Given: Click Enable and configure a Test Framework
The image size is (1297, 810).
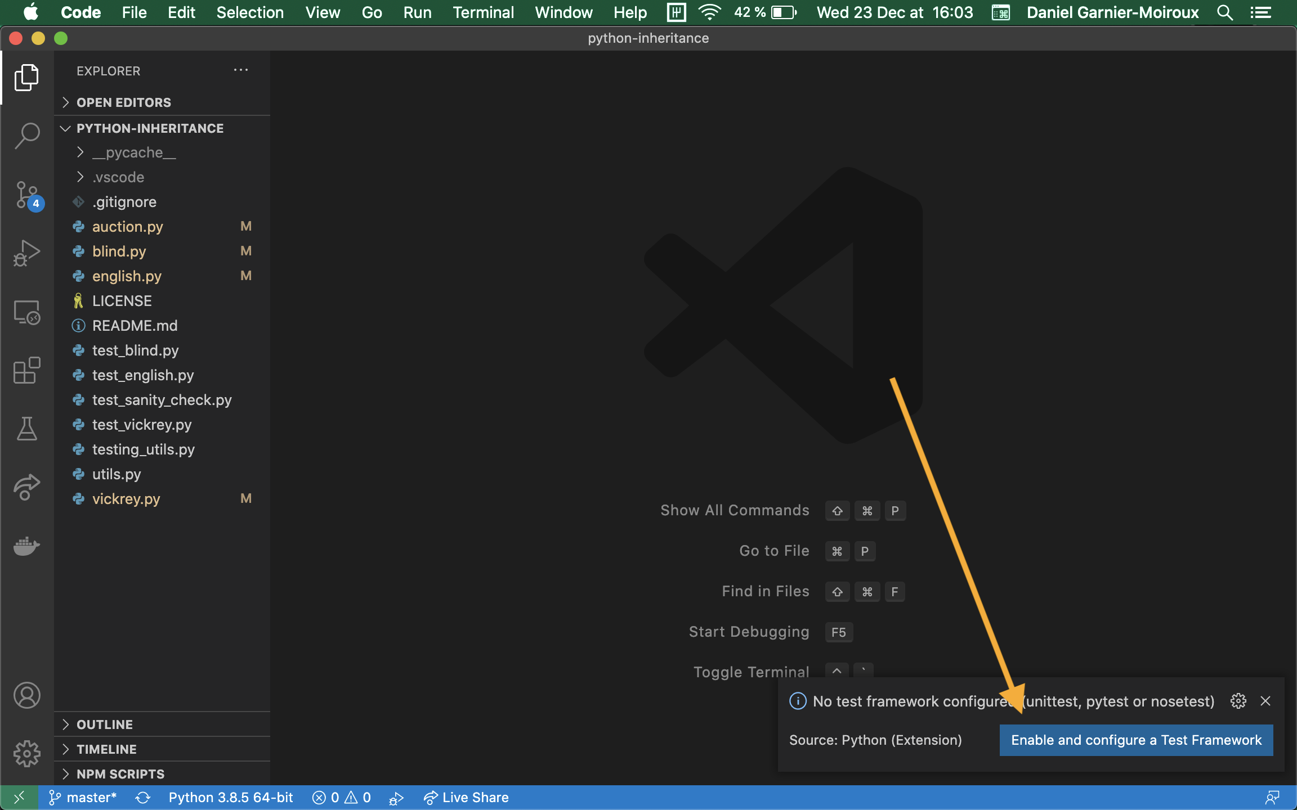Looking at the screenshot, I should point(1136,740).
